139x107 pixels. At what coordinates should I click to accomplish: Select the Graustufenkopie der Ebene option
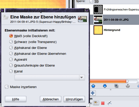coord(11,65)
